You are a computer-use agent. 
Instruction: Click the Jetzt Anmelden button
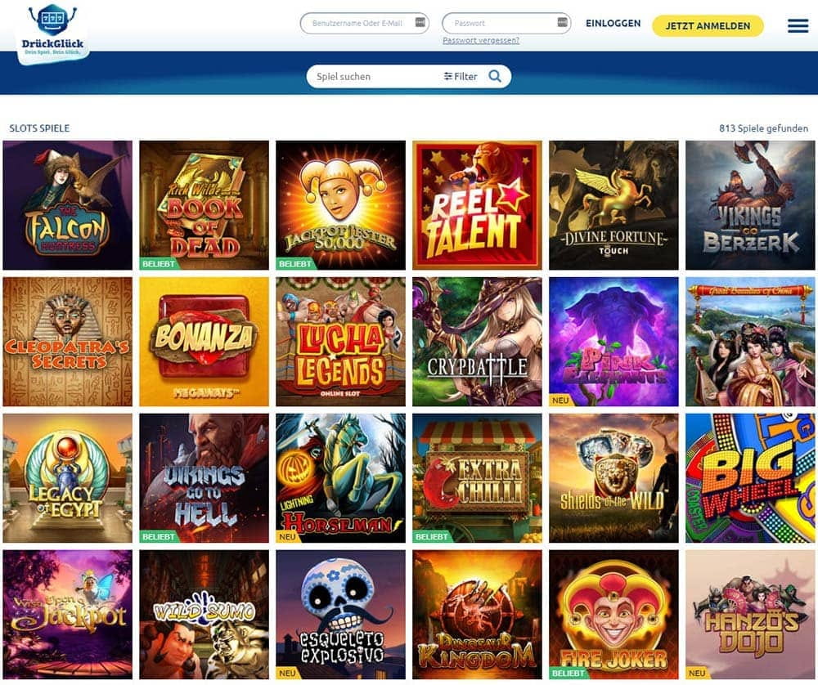[x=708, y=25]
